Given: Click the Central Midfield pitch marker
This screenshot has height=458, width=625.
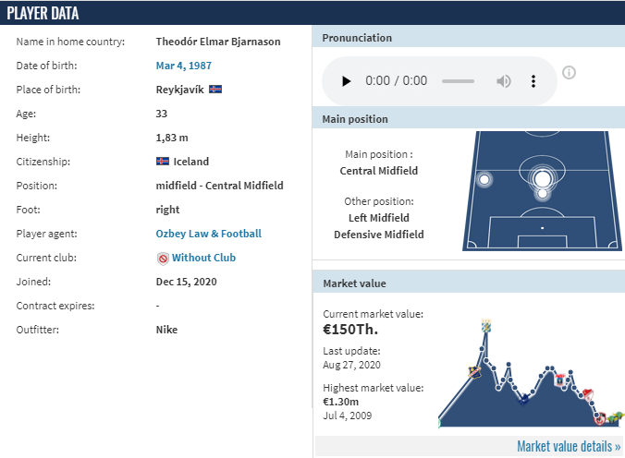Looking at the screenshot, I should click(542, 179).
